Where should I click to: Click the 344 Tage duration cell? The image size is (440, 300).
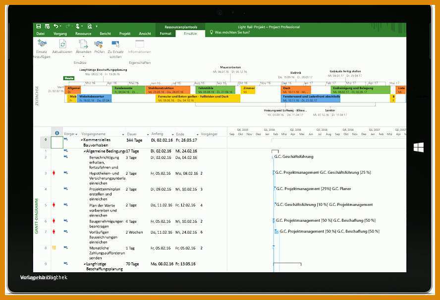coord(134,140)
